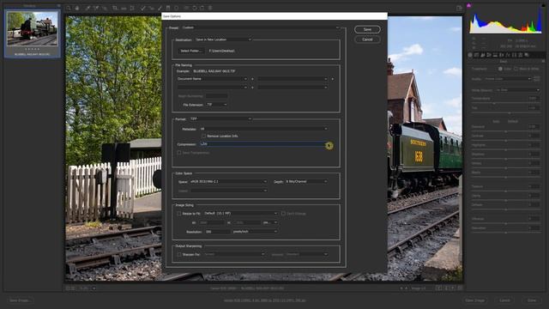This screenshot has width=549, height=309.
Task: Open the color Space dropdown
Action: click(x=228, y=181)
